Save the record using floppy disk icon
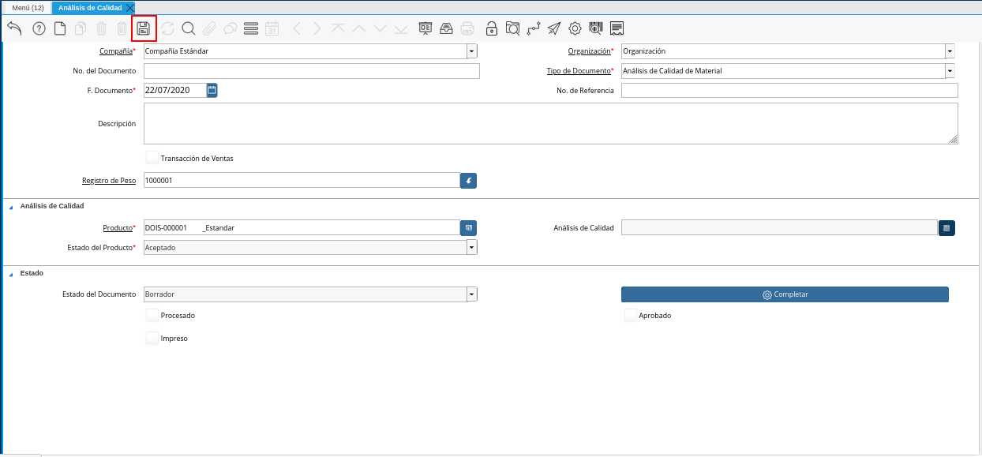 tap(144, 28)
